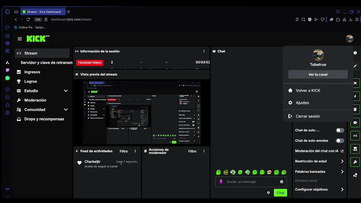Open a new browser tab
This screenshot has width=361, height=203.
(x=69, y=12)
